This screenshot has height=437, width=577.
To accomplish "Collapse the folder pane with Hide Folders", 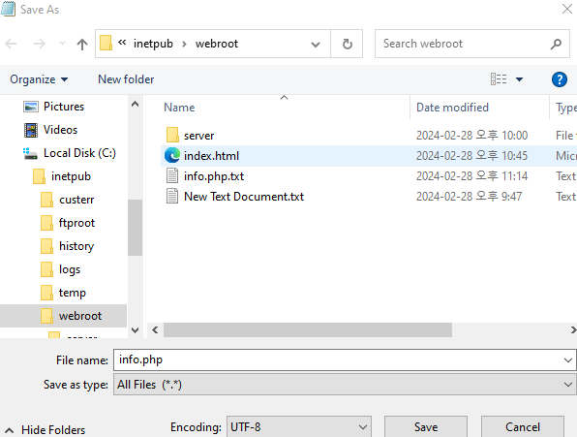I will (45, 429).
